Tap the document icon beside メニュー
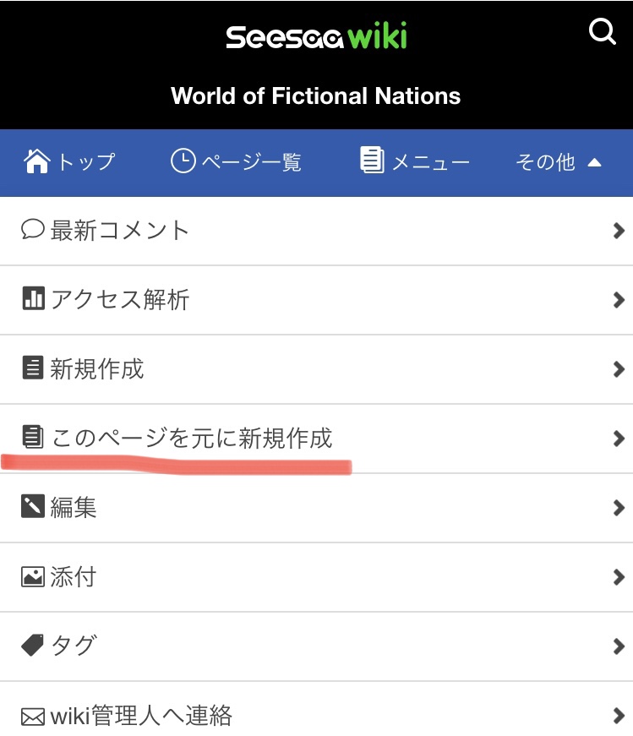This screenshot has width=633, height=736. [x=373, y=160]
